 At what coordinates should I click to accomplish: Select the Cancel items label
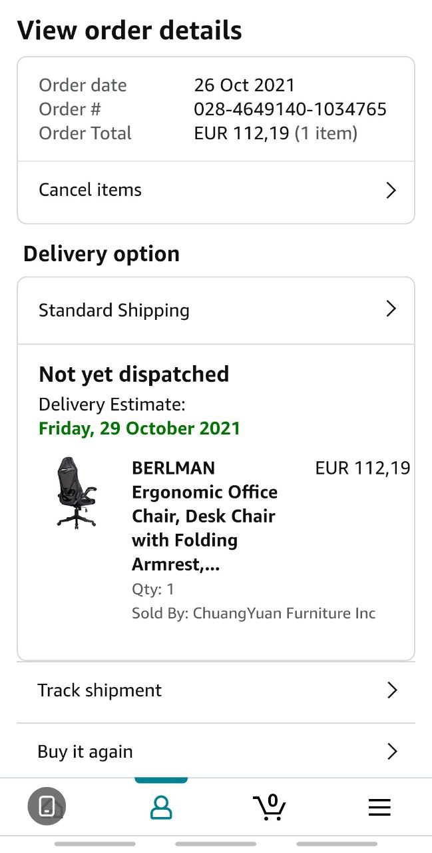coord(90,190)
